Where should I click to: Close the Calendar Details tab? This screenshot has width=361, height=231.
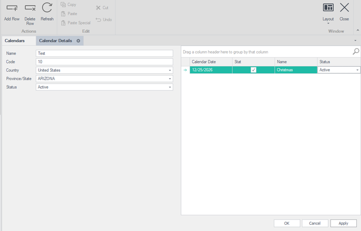coord(78,41)
